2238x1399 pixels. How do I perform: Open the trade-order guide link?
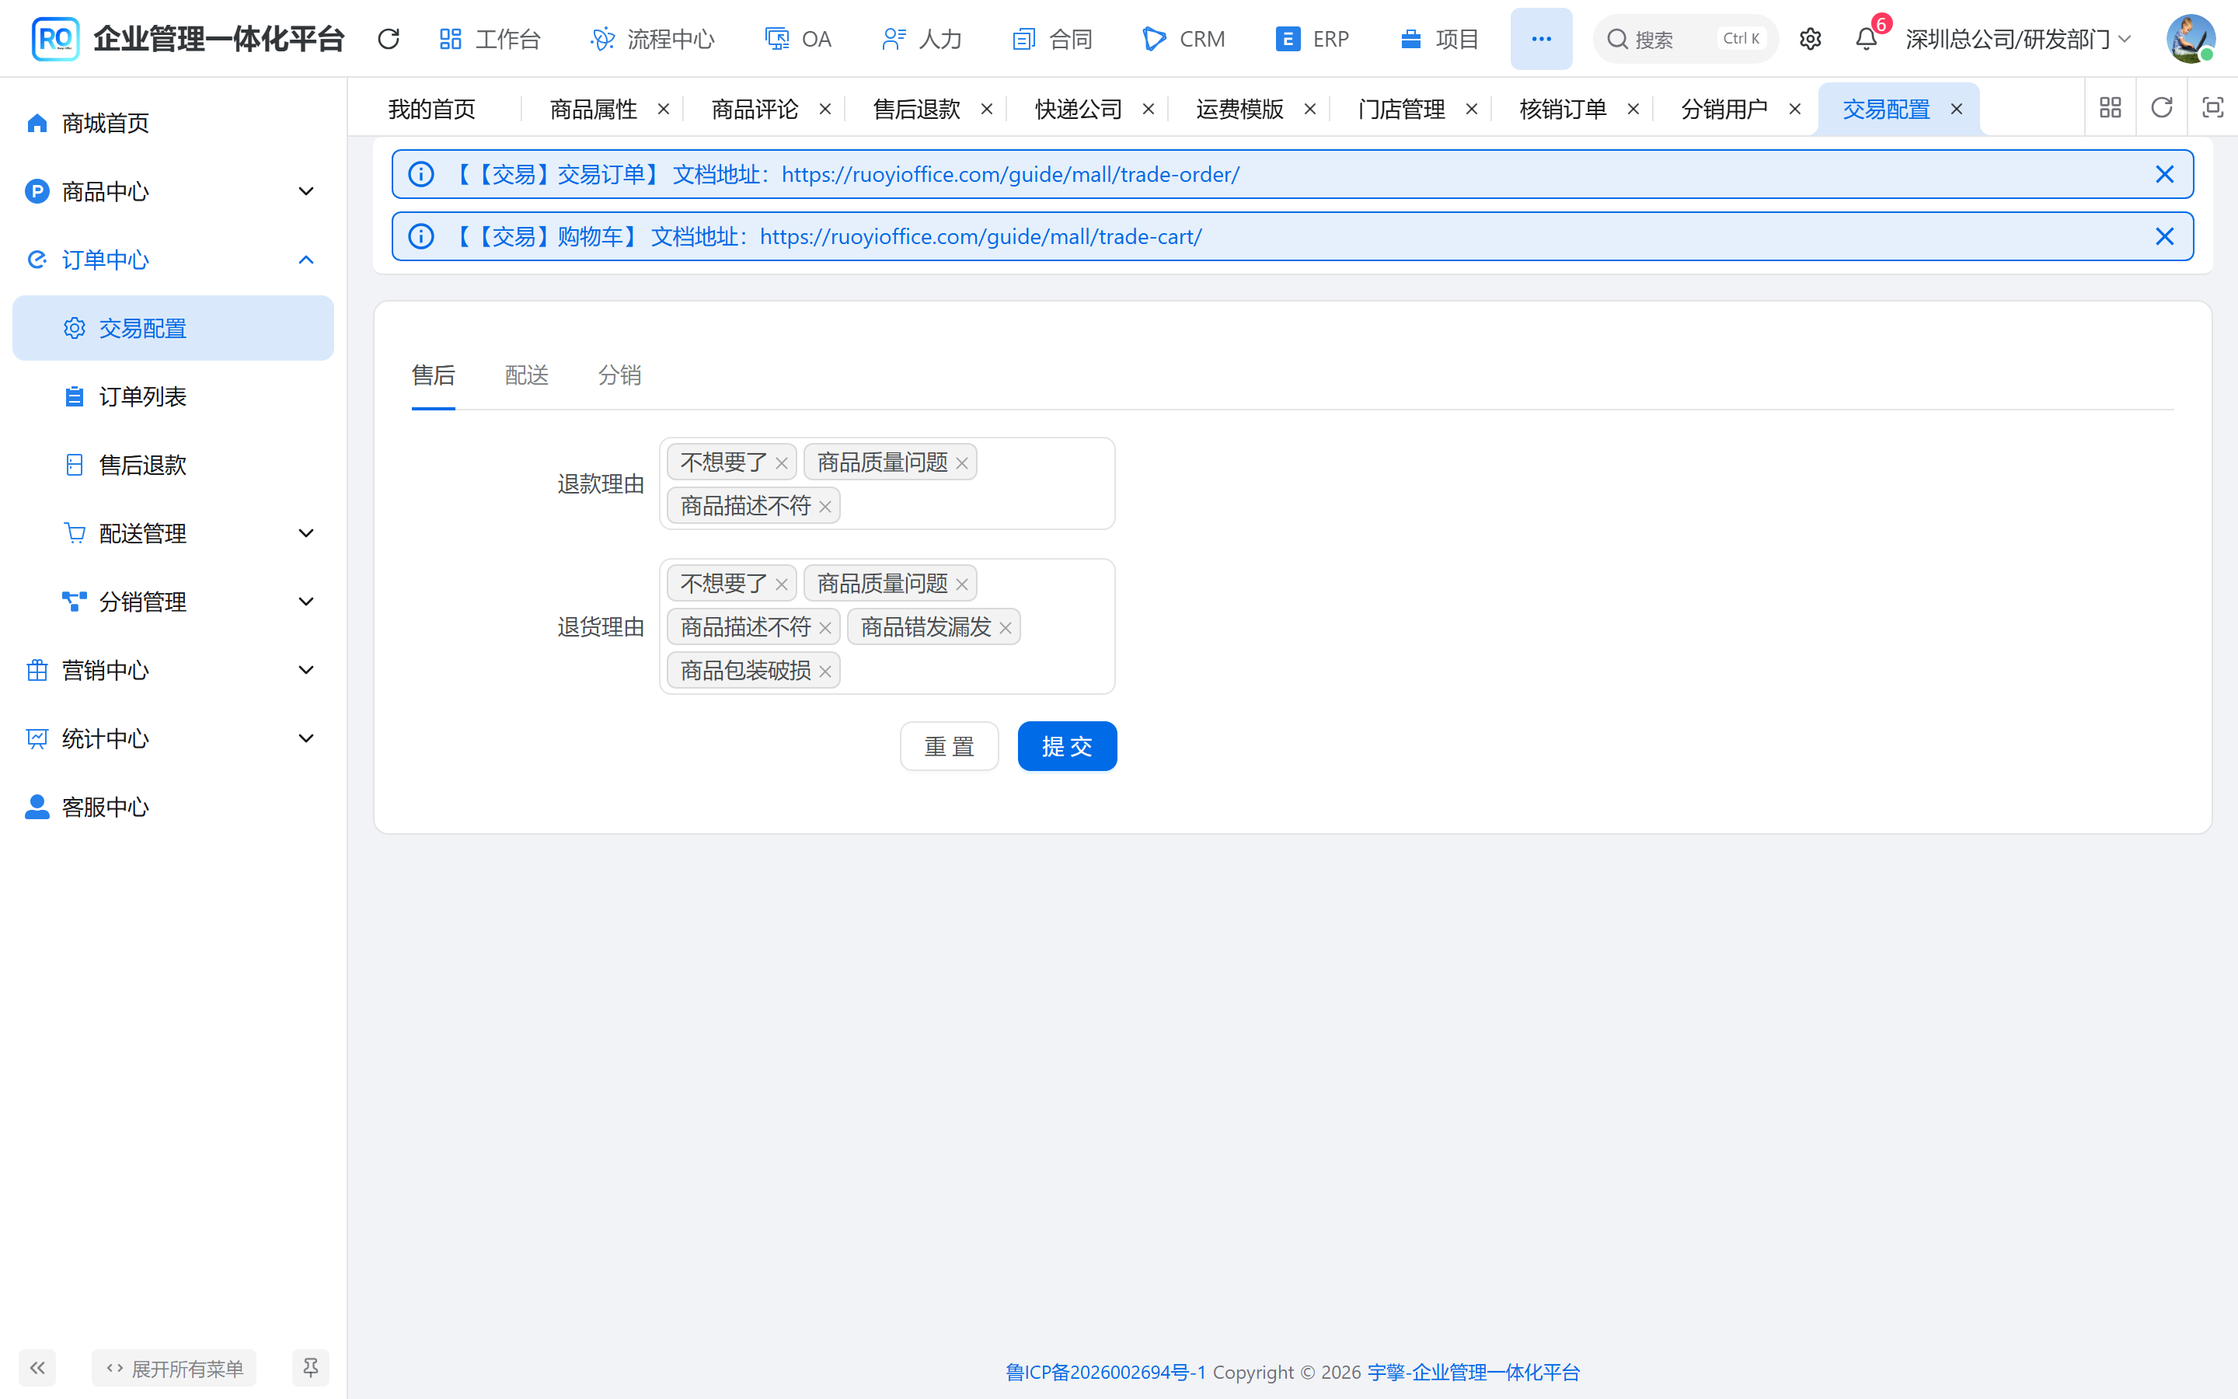pyautogui.click(x=1010, y=174)
